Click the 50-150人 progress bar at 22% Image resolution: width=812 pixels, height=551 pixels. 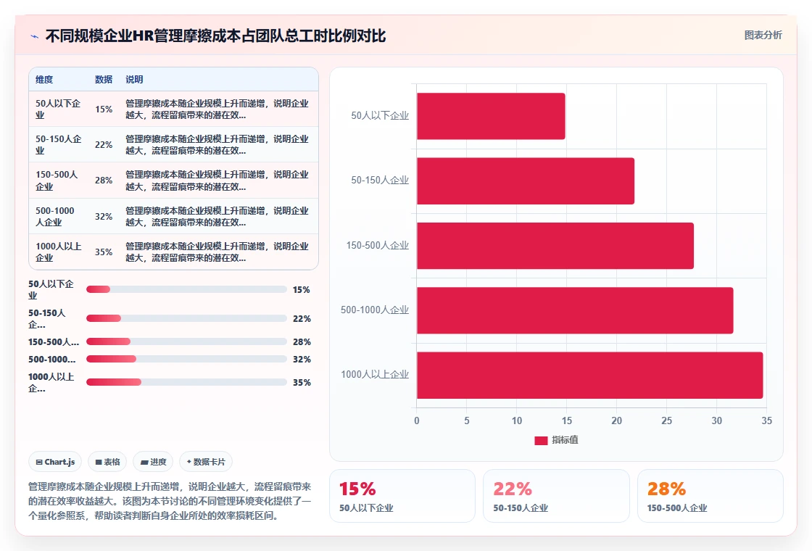point(186,318)
